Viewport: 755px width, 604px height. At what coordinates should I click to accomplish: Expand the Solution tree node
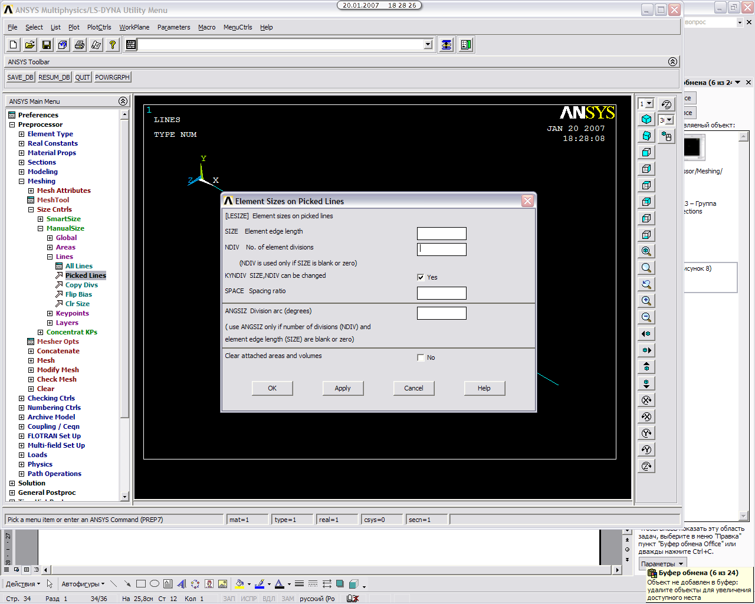coord(12,483)
